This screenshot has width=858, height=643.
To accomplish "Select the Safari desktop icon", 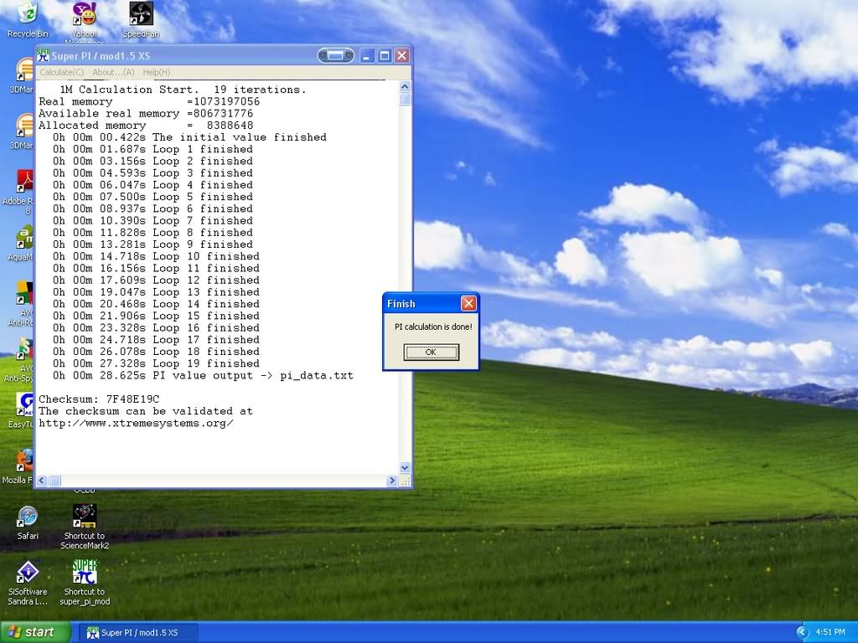I will 28,522.
